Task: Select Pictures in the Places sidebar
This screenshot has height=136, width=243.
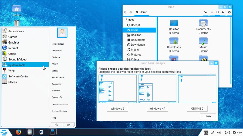Action: click(x=139, y=55)
